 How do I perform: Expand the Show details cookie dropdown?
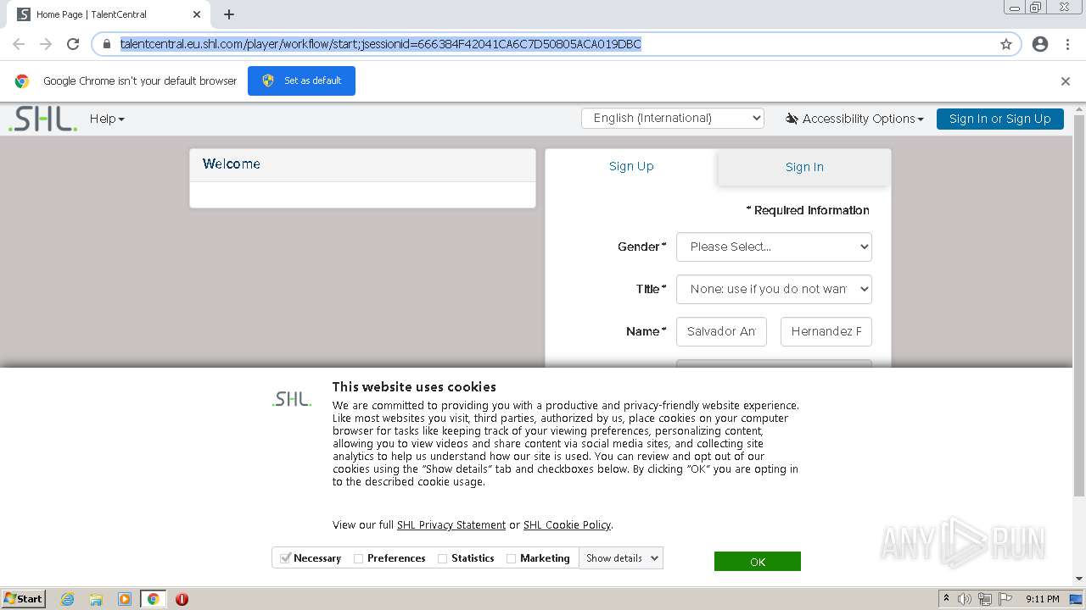tap(621, 558)
